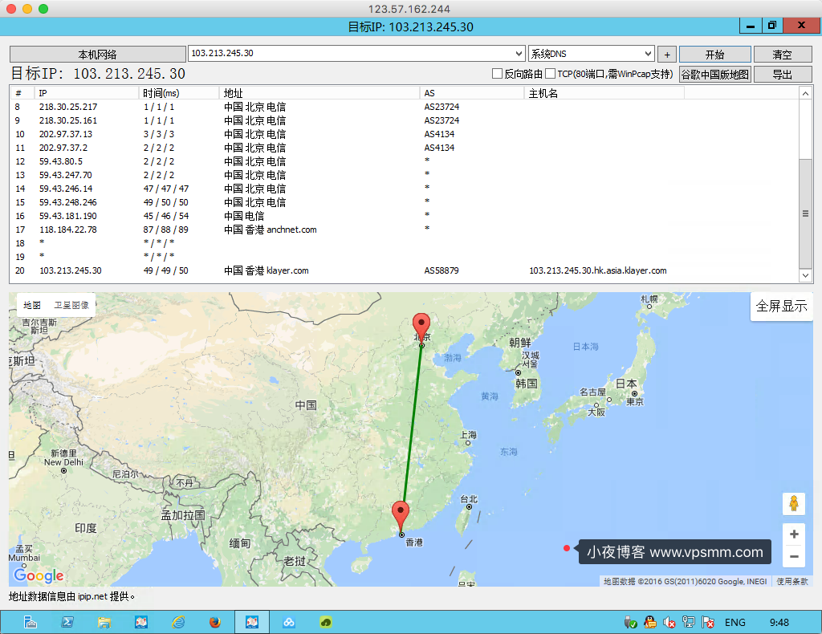The height and width of the screenshot is (634, 822).
Task: Switch map to 卫星图像 view
Action: [71, 305]
